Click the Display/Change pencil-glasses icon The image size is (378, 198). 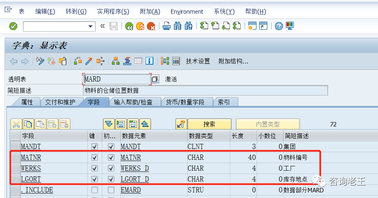coord(40,61)
